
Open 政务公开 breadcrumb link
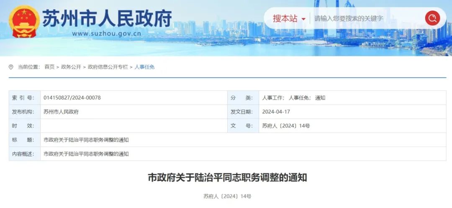click(71, 67)
